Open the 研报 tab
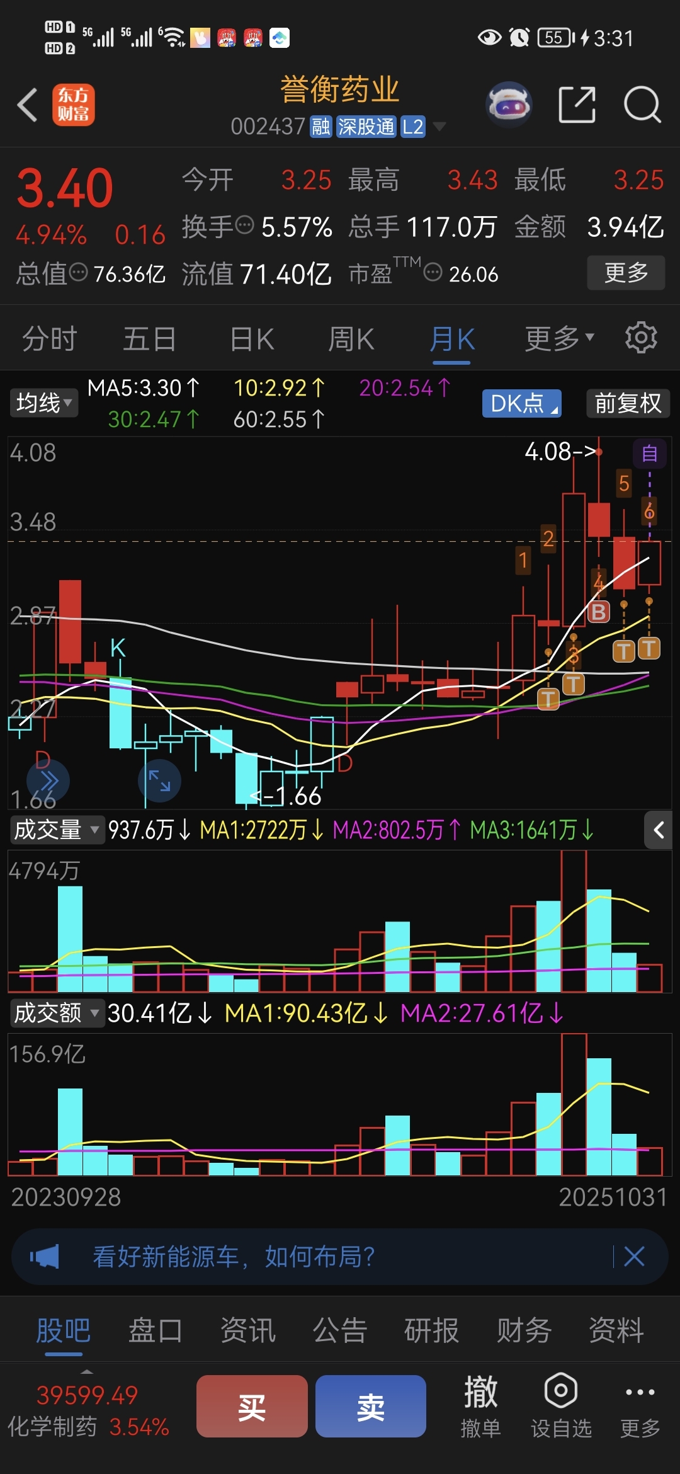This screenshot has width=680, height=1474. (x=431, y=1330)
